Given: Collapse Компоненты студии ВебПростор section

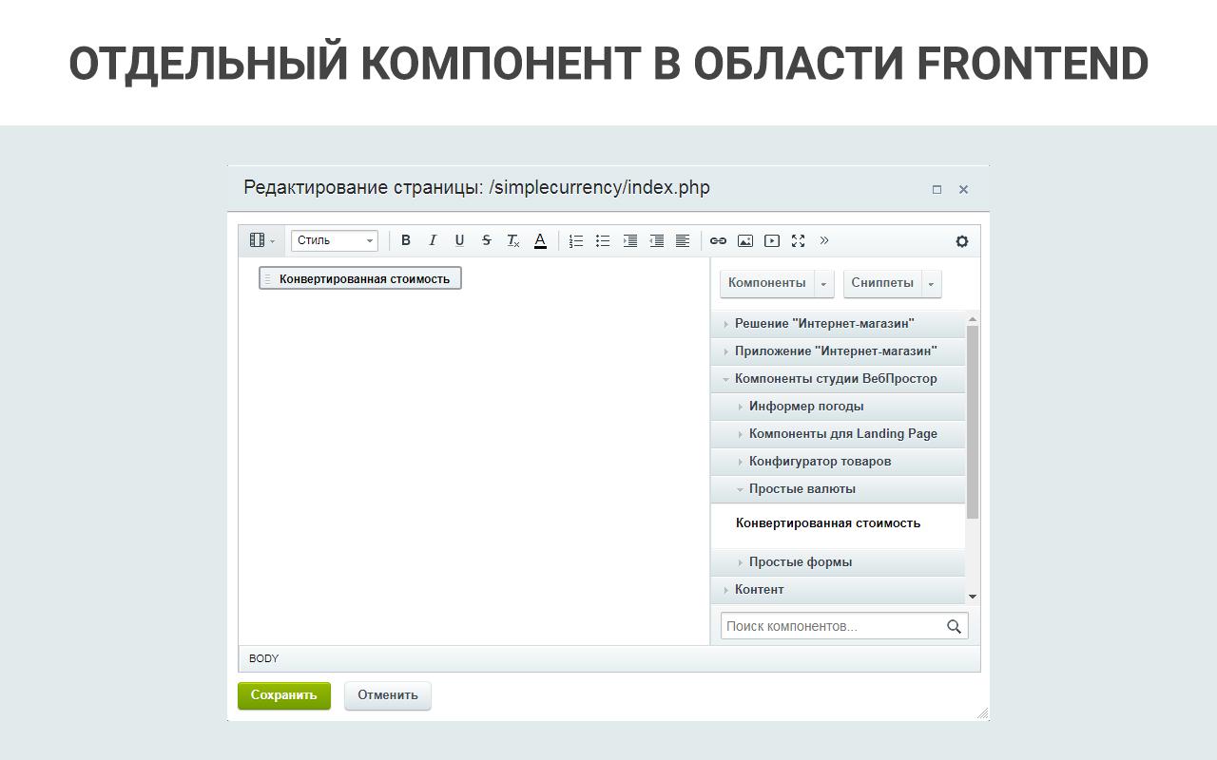Looking at the screenshot, I should [838, 379].
